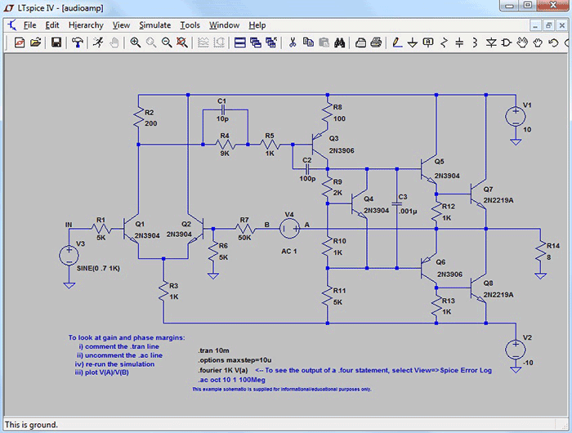572x433 pixels.
Task: Choose the draw Wire pencil tool
Action: click(x=397, y=42)
